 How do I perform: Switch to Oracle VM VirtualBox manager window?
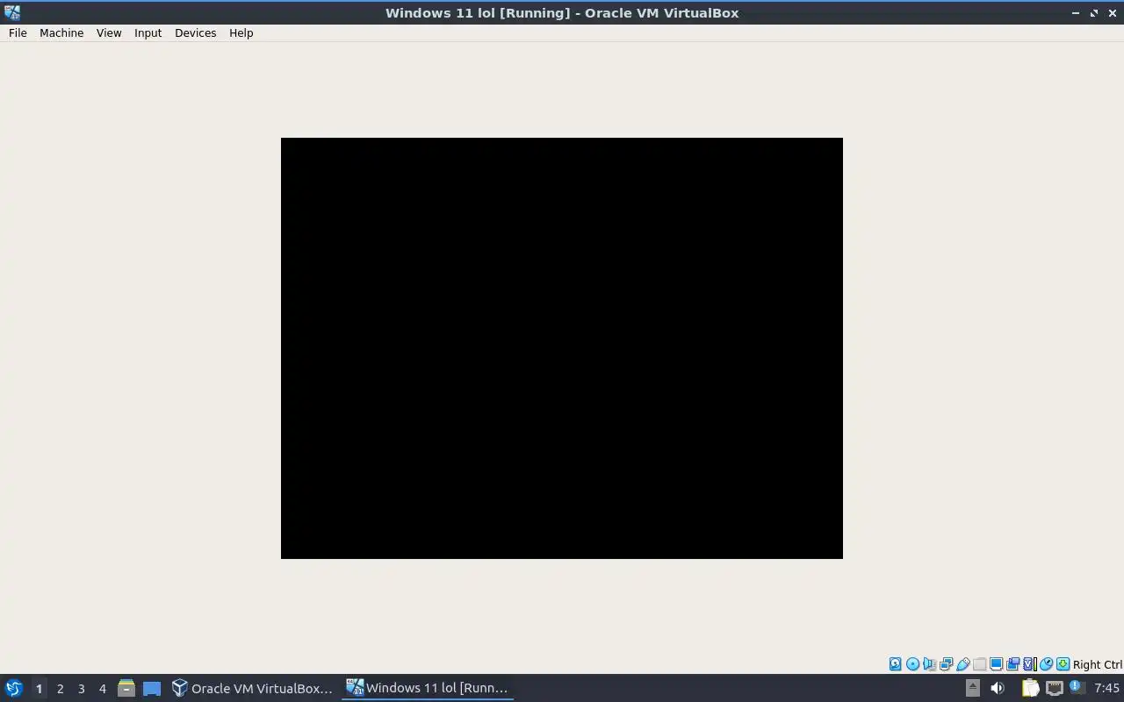(253, 688)
